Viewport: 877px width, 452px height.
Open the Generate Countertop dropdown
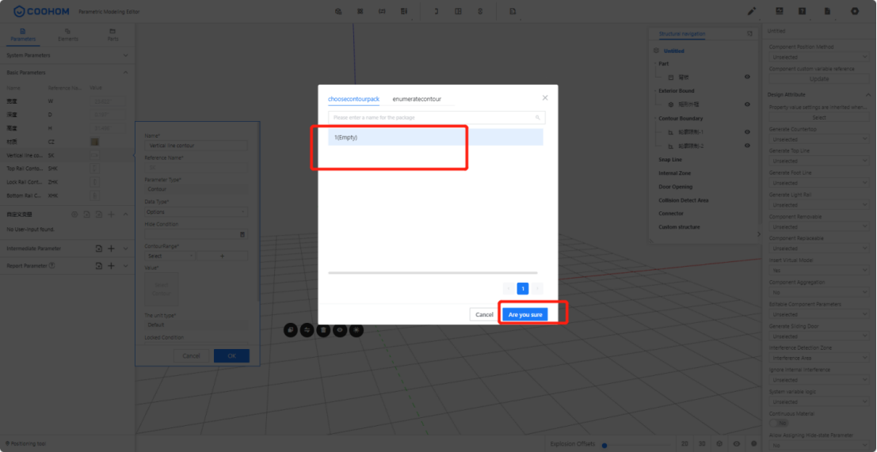820,139
